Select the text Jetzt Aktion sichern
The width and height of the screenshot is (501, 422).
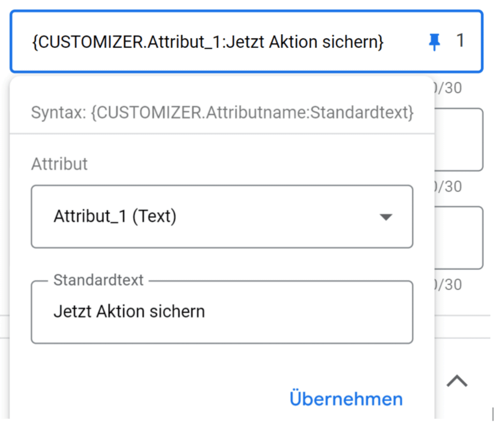[x=129, y=311]
